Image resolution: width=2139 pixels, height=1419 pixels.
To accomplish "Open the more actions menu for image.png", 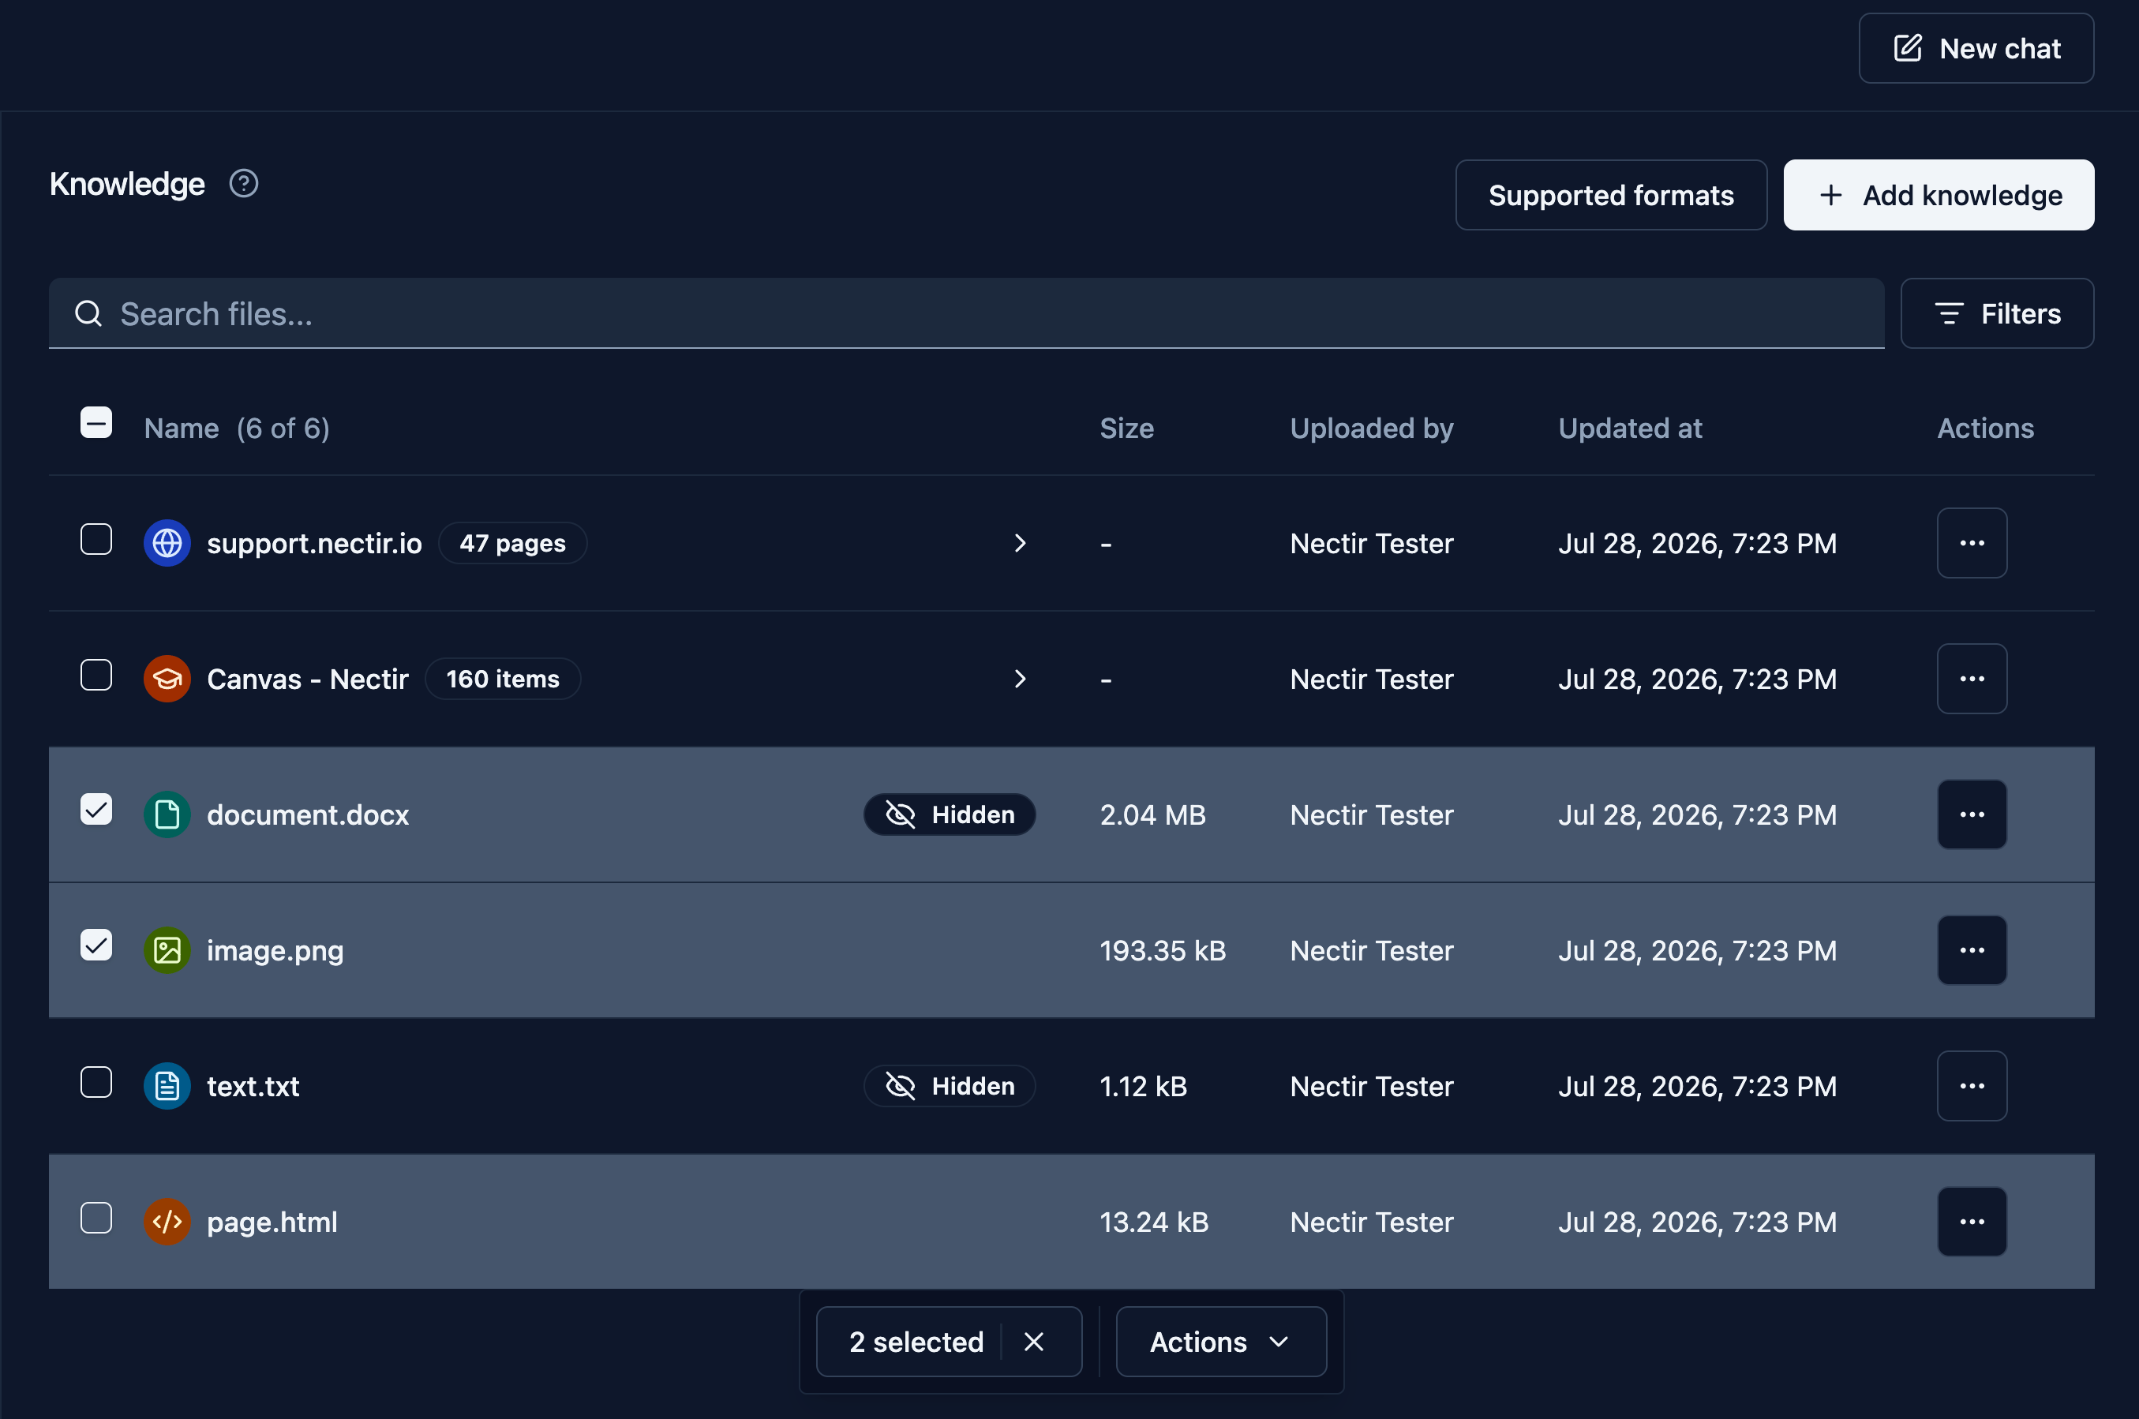I will coord(1972,950).
